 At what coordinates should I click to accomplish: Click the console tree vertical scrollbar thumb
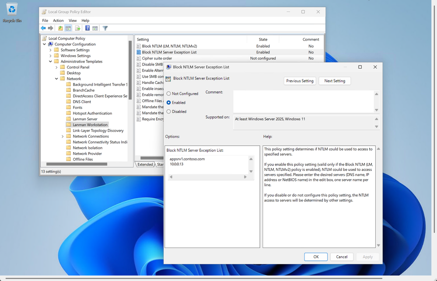click(130, 70)
